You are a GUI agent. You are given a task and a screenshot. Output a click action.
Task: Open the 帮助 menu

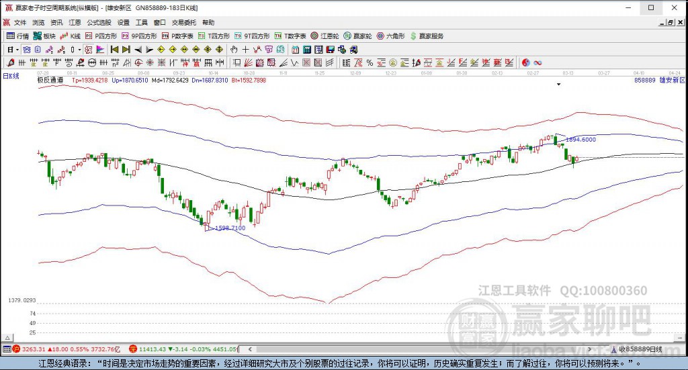pyautogui.click(x=208, y=22)
